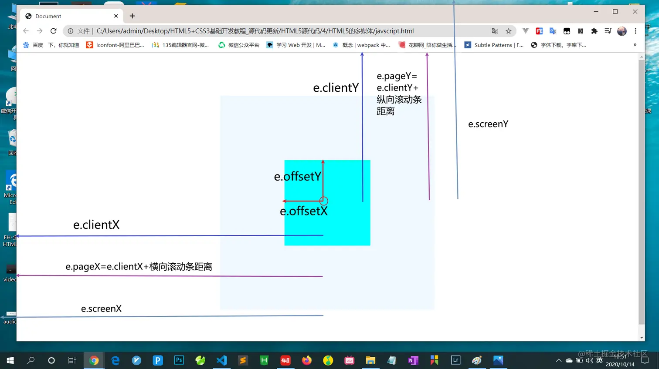View site information for the local file
The image size is (659, 369).
click(x=71, y=31)
